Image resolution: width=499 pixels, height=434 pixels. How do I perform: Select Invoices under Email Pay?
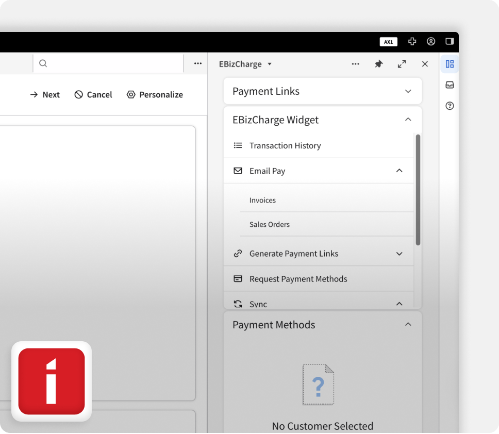click(262, 200)
